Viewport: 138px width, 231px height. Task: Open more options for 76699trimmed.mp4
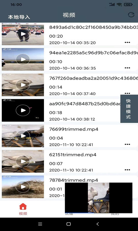coord(127,144)
